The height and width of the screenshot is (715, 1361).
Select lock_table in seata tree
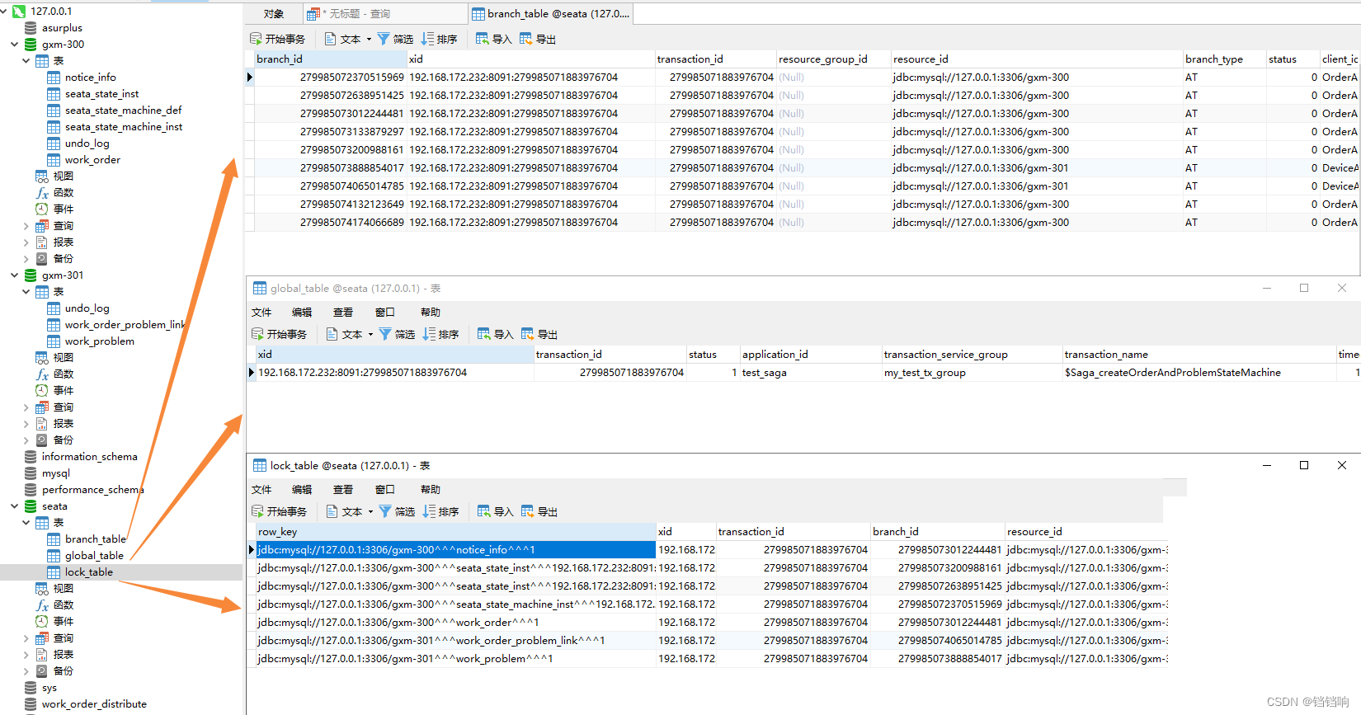tap(88, 572)
